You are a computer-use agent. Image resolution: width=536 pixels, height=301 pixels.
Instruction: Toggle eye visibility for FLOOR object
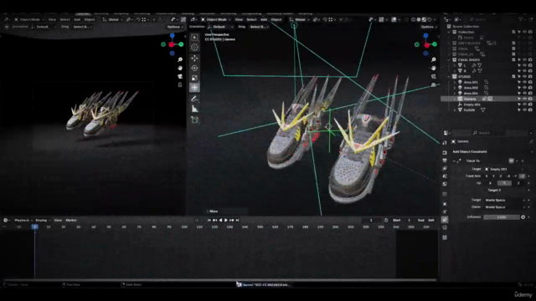coord(525,110)
